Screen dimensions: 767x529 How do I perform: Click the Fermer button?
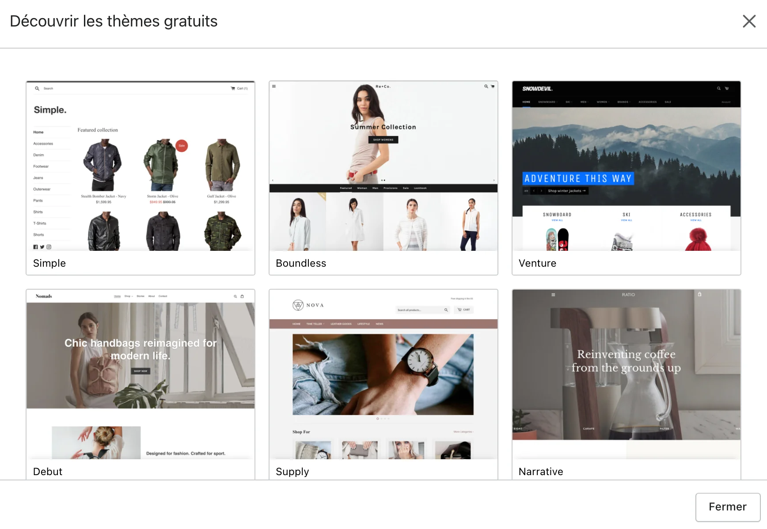(x=727, y=506)
